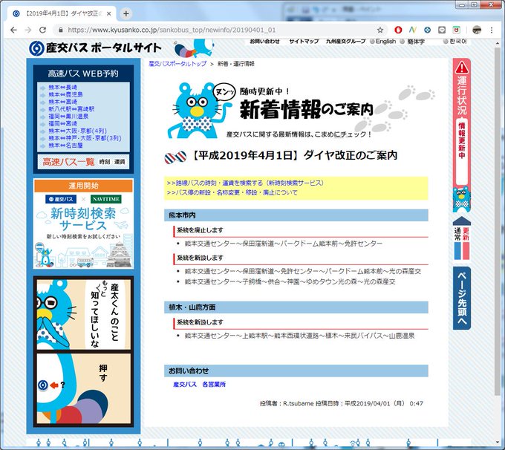Click the 通常 更新 legend indicator
The image size is (505, 450).
point(462,238)
